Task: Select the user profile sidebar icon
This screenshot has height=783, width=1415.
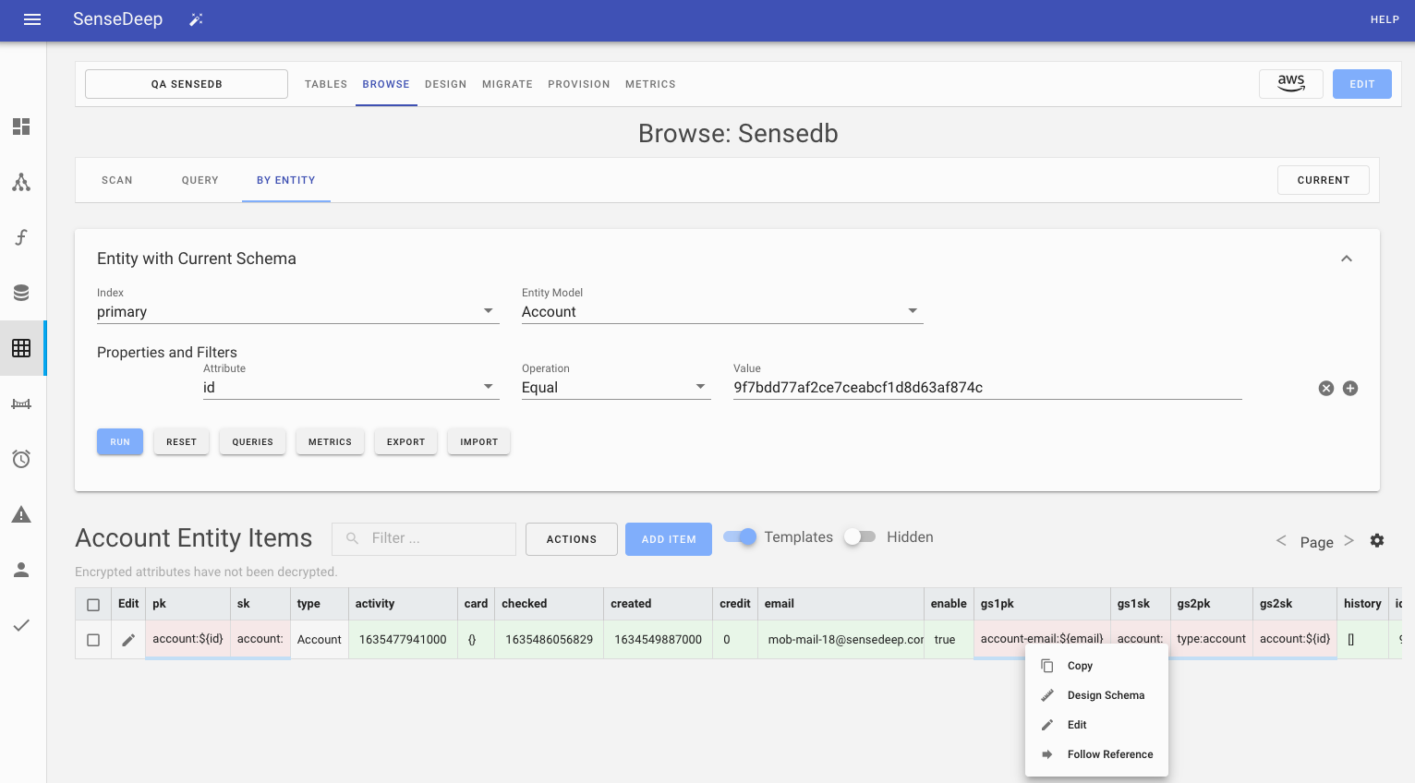Action: [21, 570]
